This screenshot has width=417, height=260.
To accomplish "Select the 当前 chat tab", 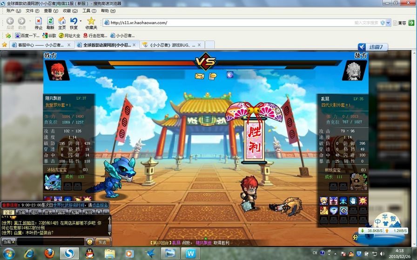I will 21,213.
